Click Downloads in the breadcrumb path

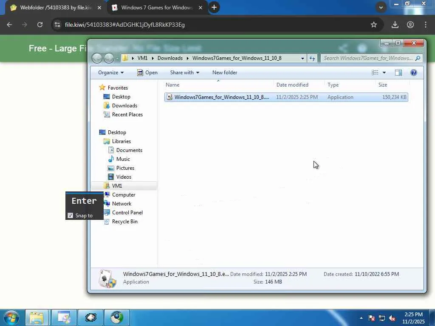click(x=170, y=58)
